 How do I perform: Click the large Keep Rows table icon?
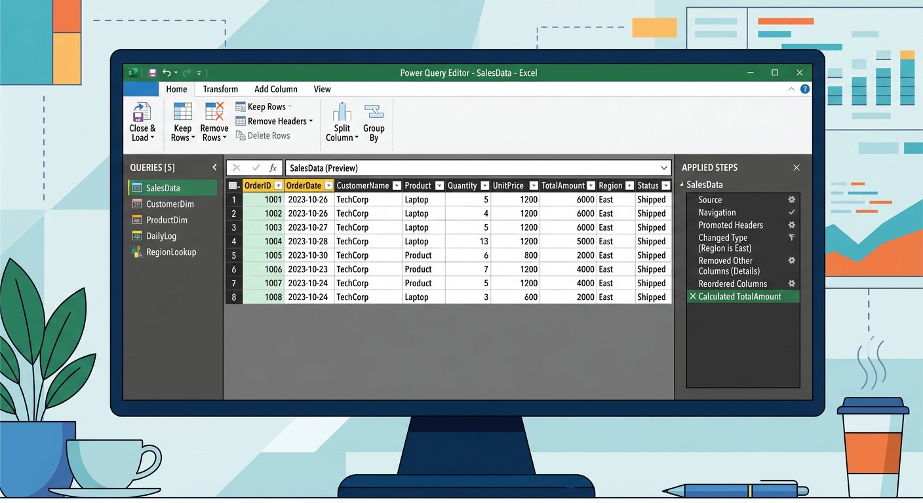[182, 111]
